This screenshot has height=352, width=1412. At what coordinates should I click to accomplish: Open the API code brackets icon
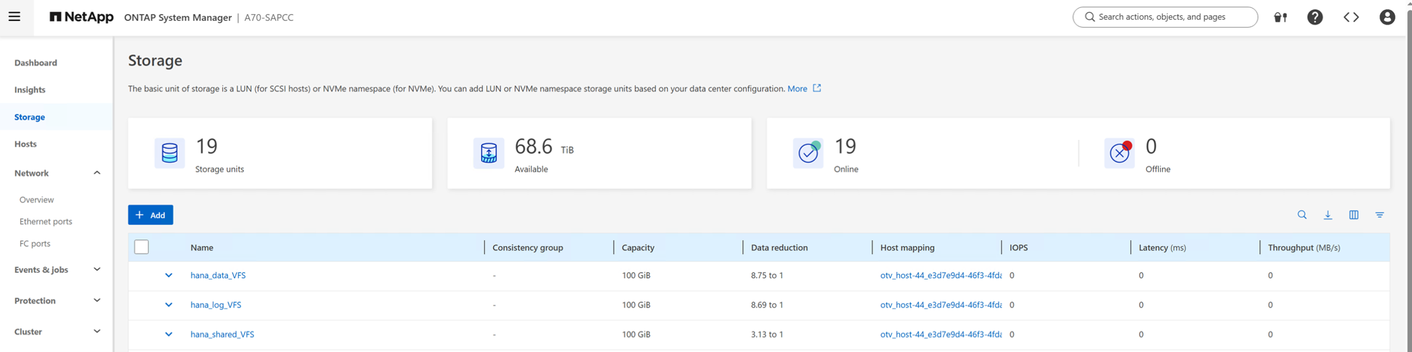coord(1351,17)
